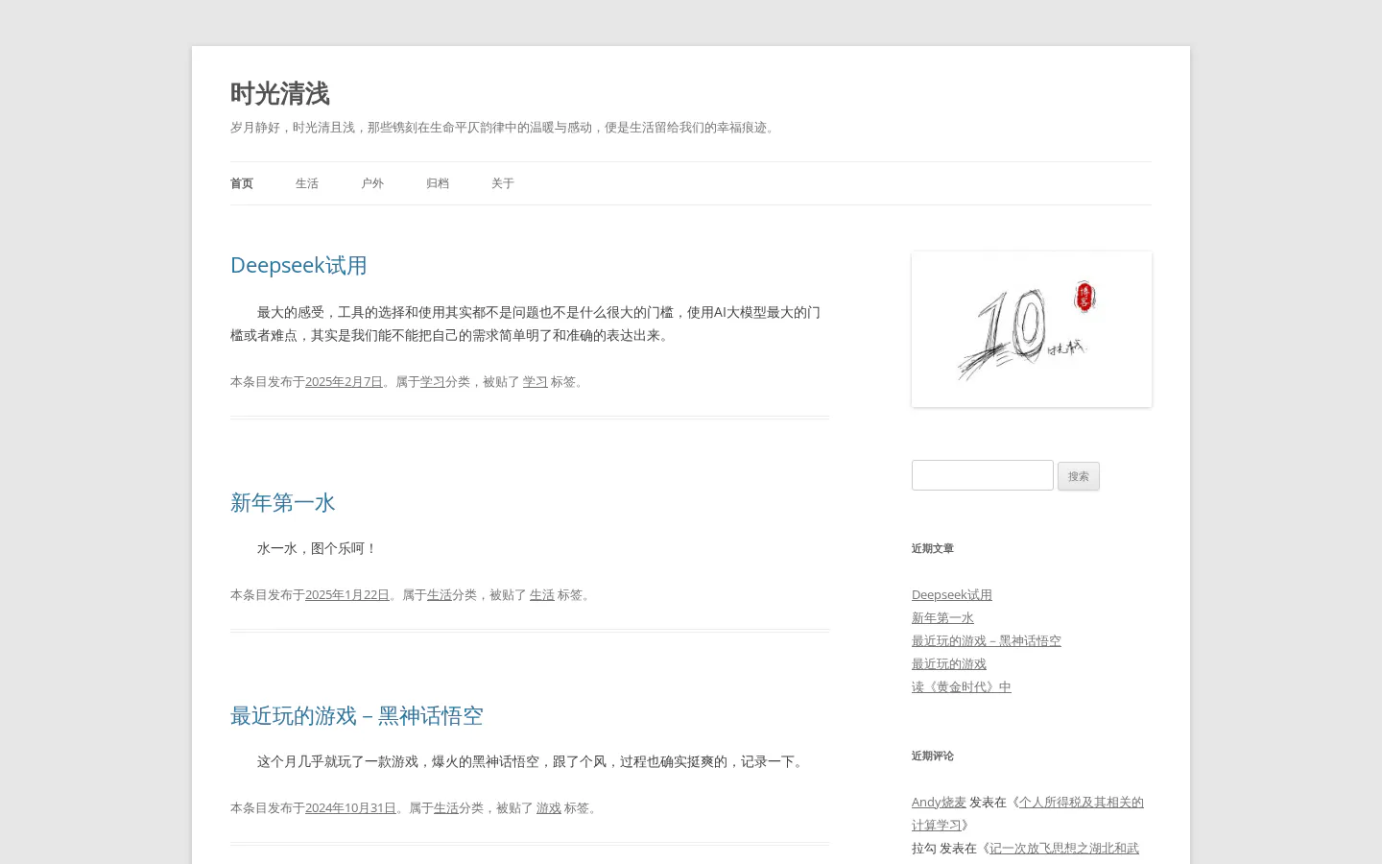Viewport: 1382px width, 864px height.
Task: Open the Deepseek试用 post heading
Action: click(x=298, y=265)
